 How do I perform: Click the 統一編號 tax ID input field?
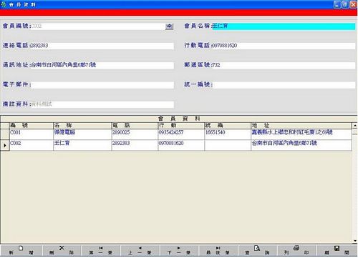click(284, 85)
